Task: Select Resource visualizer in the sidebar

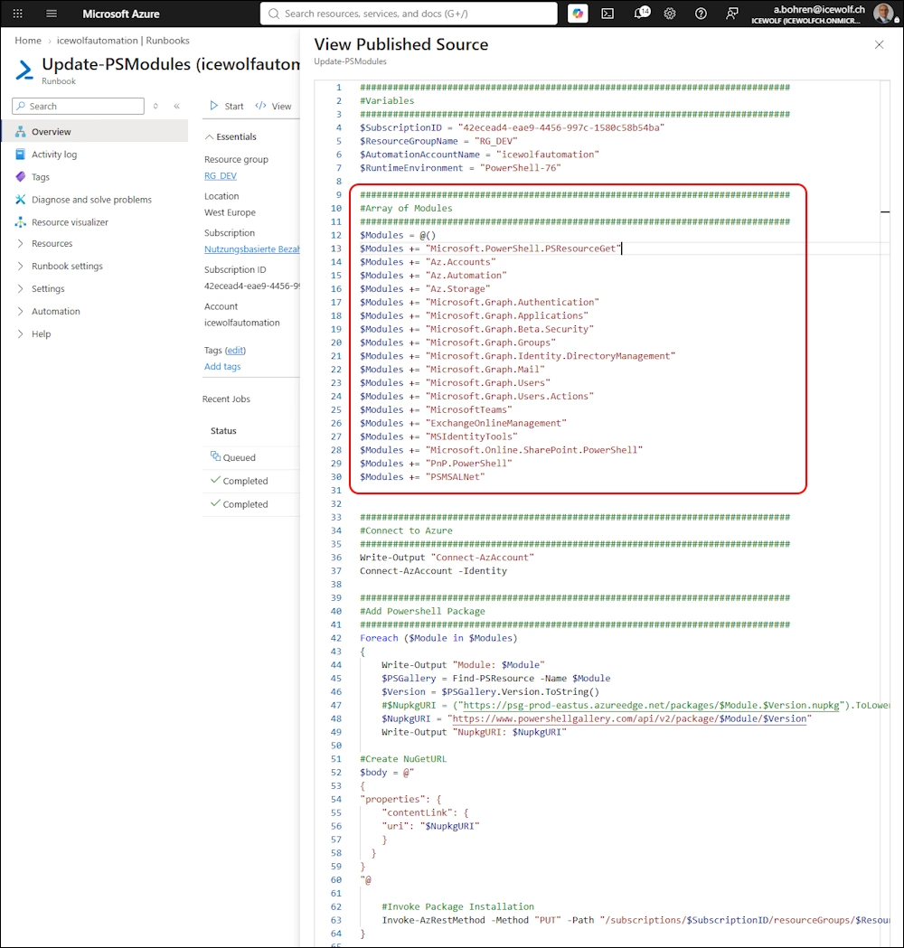Action: (x=71, y=222)
